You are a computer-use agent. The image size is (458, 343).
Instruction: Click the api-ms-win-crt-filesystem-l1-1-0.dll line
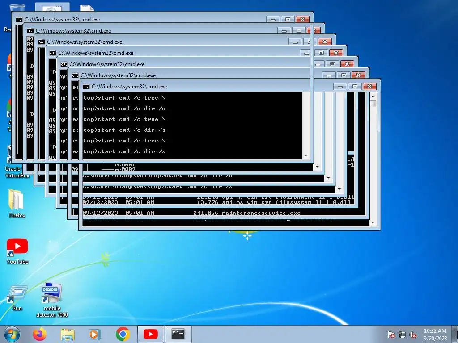pos(216,202)
